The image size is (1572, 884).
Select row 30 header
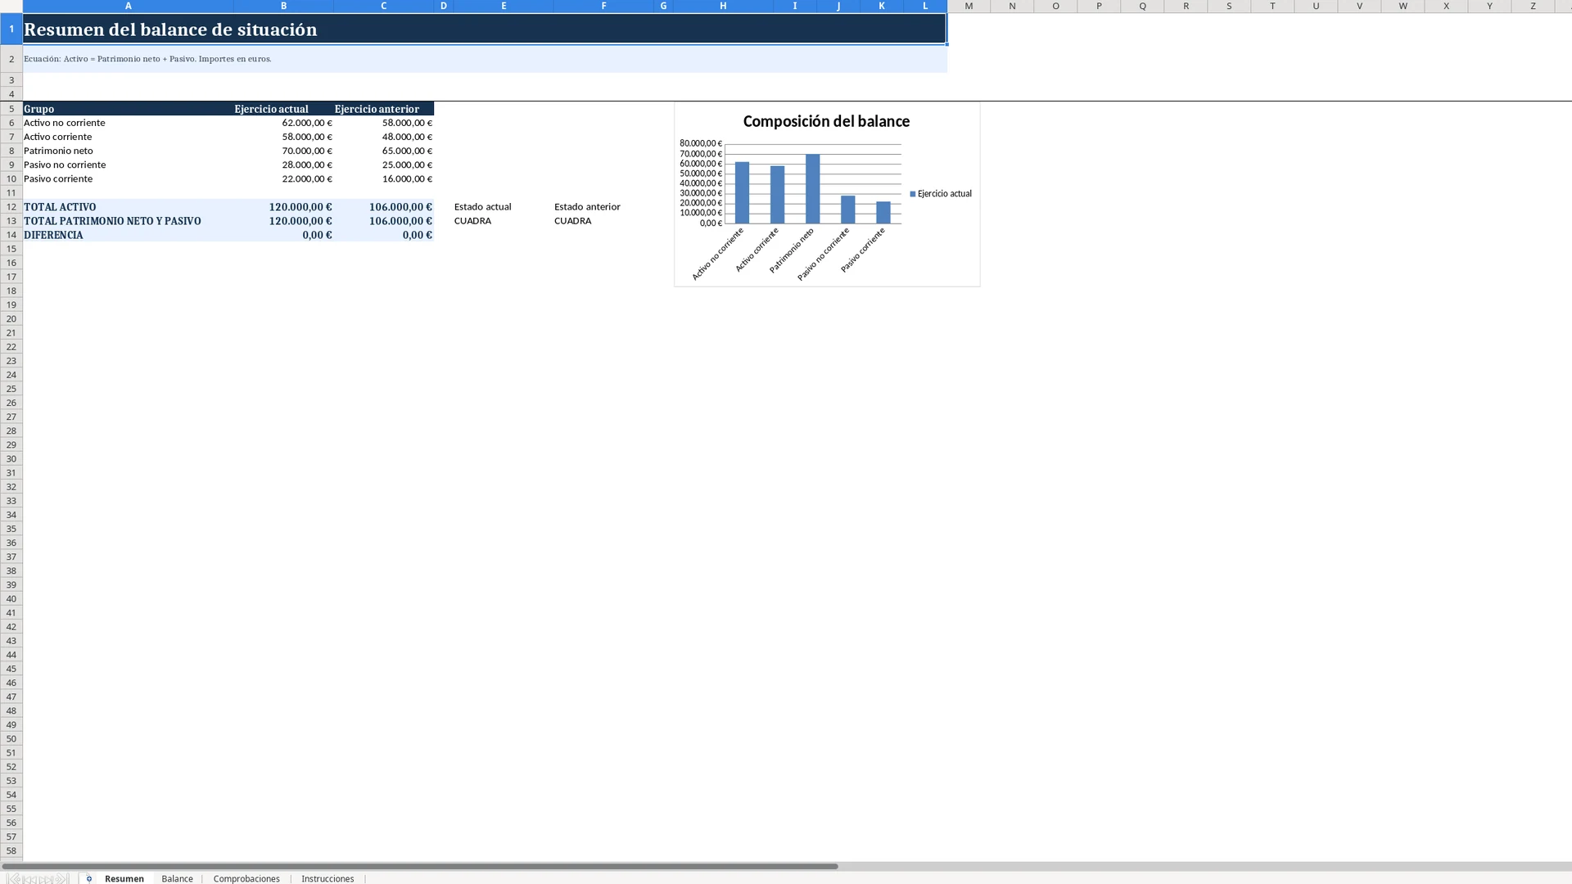pos(11,458)
